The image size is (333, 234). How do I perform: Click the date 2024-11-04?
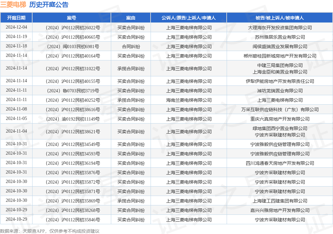pyautogui.click(x=16, y=131)
